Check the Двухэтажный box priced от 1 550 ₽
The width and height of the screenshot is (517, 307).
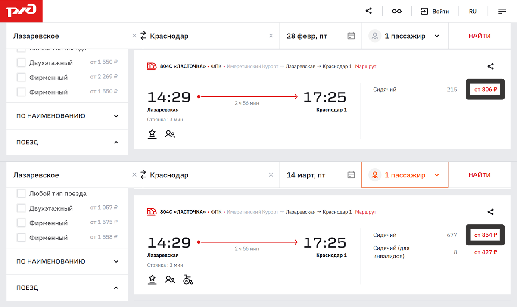(21, 63)
